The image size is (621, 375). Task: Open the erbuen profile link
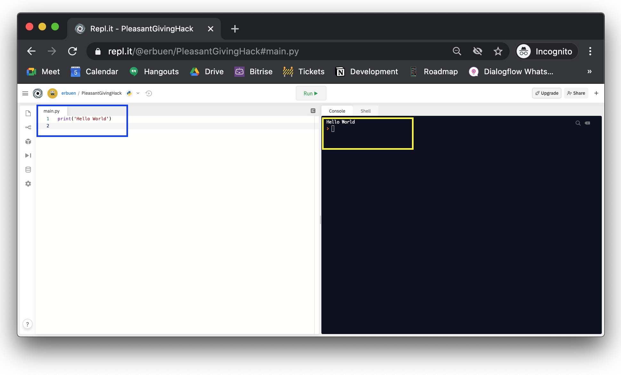(69, 93)
